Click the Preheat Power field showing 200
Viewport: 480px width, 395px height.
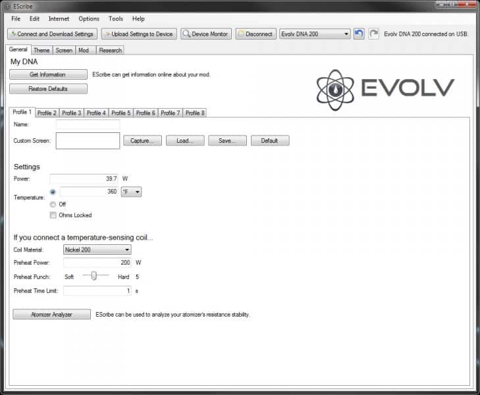(97, 263)
